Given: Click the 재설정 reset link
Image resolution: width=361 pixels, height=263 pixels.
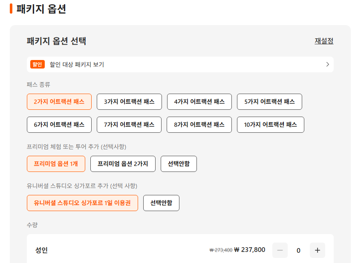Looking at the screenshot, I should click(x=324, y=41).
